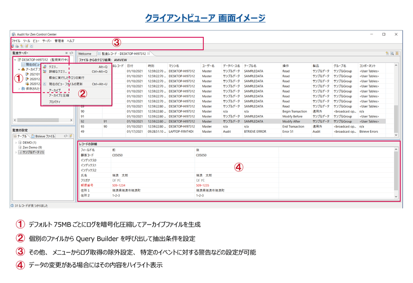This screenshot has height=283, width=413.
Task: Click the refresh icon in the 監査の設定 panel header
Action: click(66, 136)
